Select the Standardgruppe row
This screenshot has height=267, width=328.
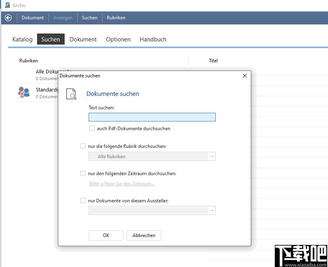coord(38,93)
